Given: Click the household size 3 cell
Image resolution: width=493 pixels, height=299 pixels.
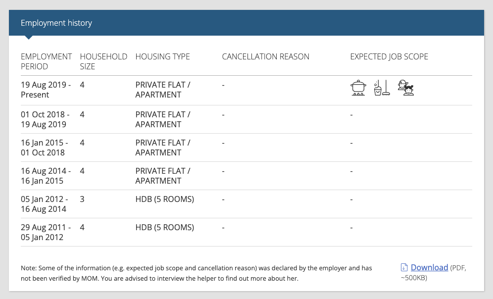Looking at the screenshot, I should (x=82, y=199).
